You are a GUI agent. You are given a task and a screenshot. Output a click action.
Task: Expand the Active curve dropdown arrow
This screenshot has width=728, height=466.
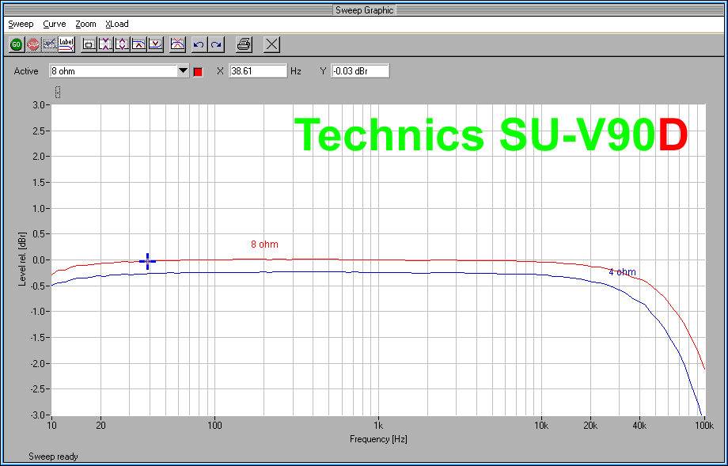184,71
